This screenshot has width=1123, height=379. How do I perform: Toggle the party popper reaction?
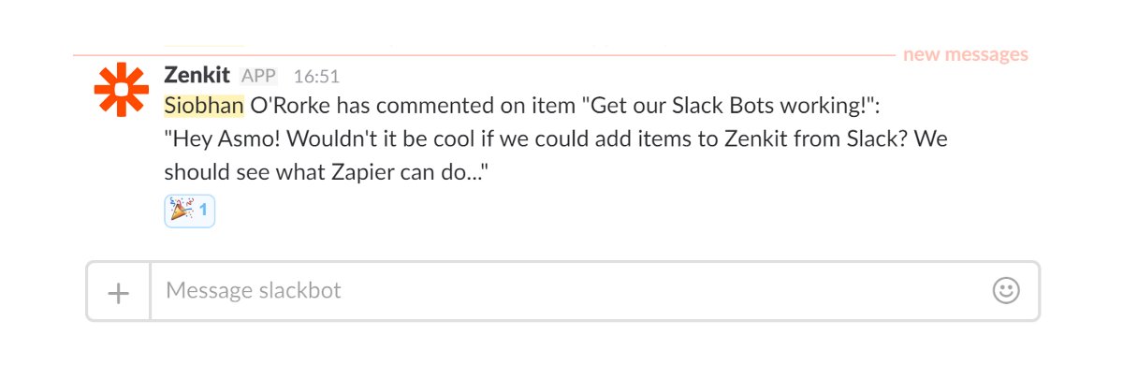(190, 211)
